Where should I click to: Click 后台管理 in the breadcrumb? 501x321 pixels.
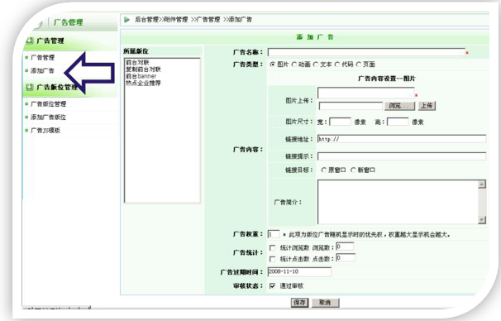click(146, 20)
